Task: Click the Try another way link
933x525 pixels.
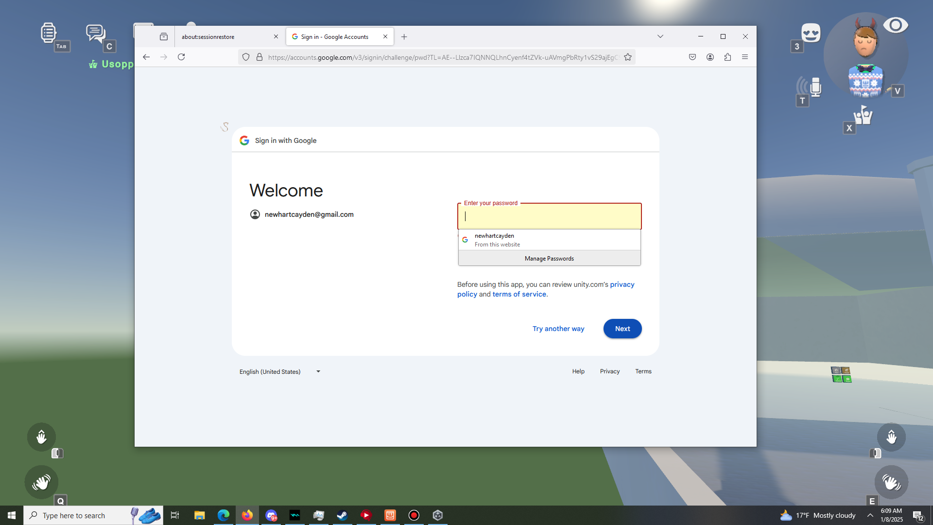Action: (558, 329)
